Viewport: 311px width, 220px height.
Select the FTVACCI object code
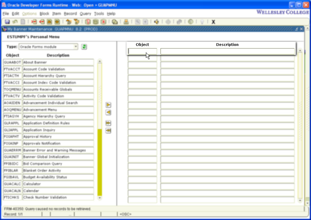pos(12,83)
